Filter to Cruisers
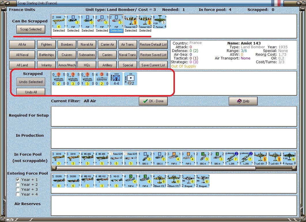This screenshot has width=306, height=222. 67,55
